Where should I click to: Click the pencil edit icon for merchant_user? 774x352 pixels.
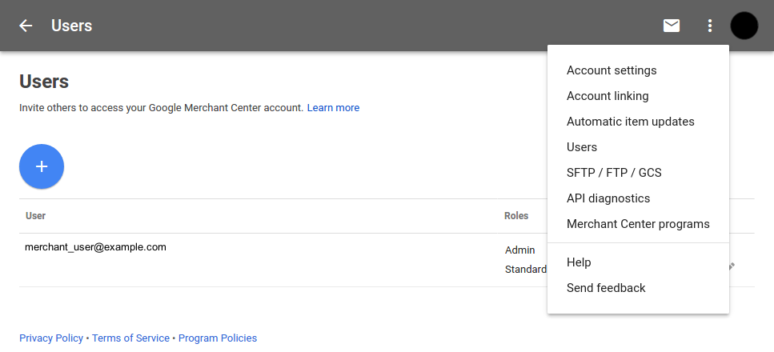click(x=731, y=266)
